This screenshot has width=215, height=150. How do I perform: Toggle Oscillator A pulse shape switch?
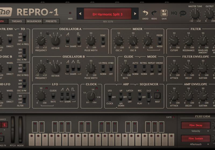coord(79,40)
